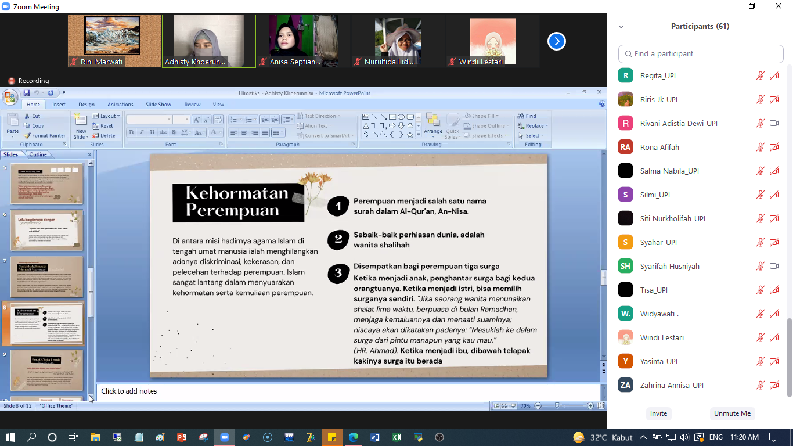This screenshot has width=793, height=446.
Task: Toggle Underline formatting in the Font group
Action: coord(153,132)
